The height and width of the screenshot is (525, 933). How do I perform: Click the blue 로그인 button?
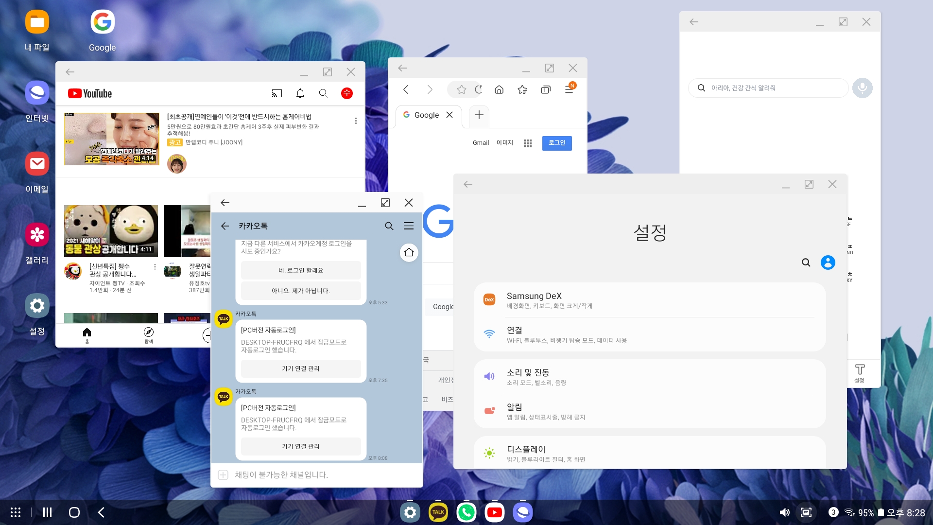tap(557, 143)
